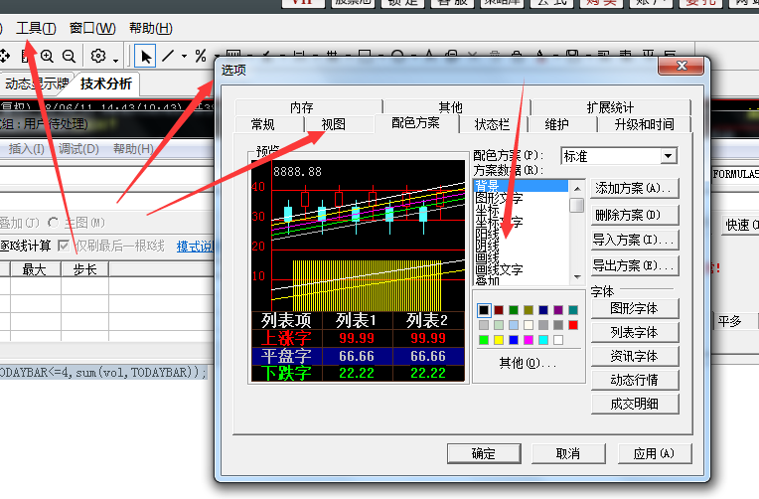Click the 导入方案(I) button
Screen dimensions: 759x499
point(635,240)
